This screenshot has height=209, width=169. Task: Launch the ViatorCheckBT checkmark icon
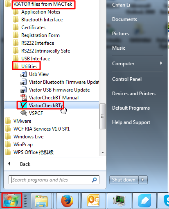coord(24,105)
